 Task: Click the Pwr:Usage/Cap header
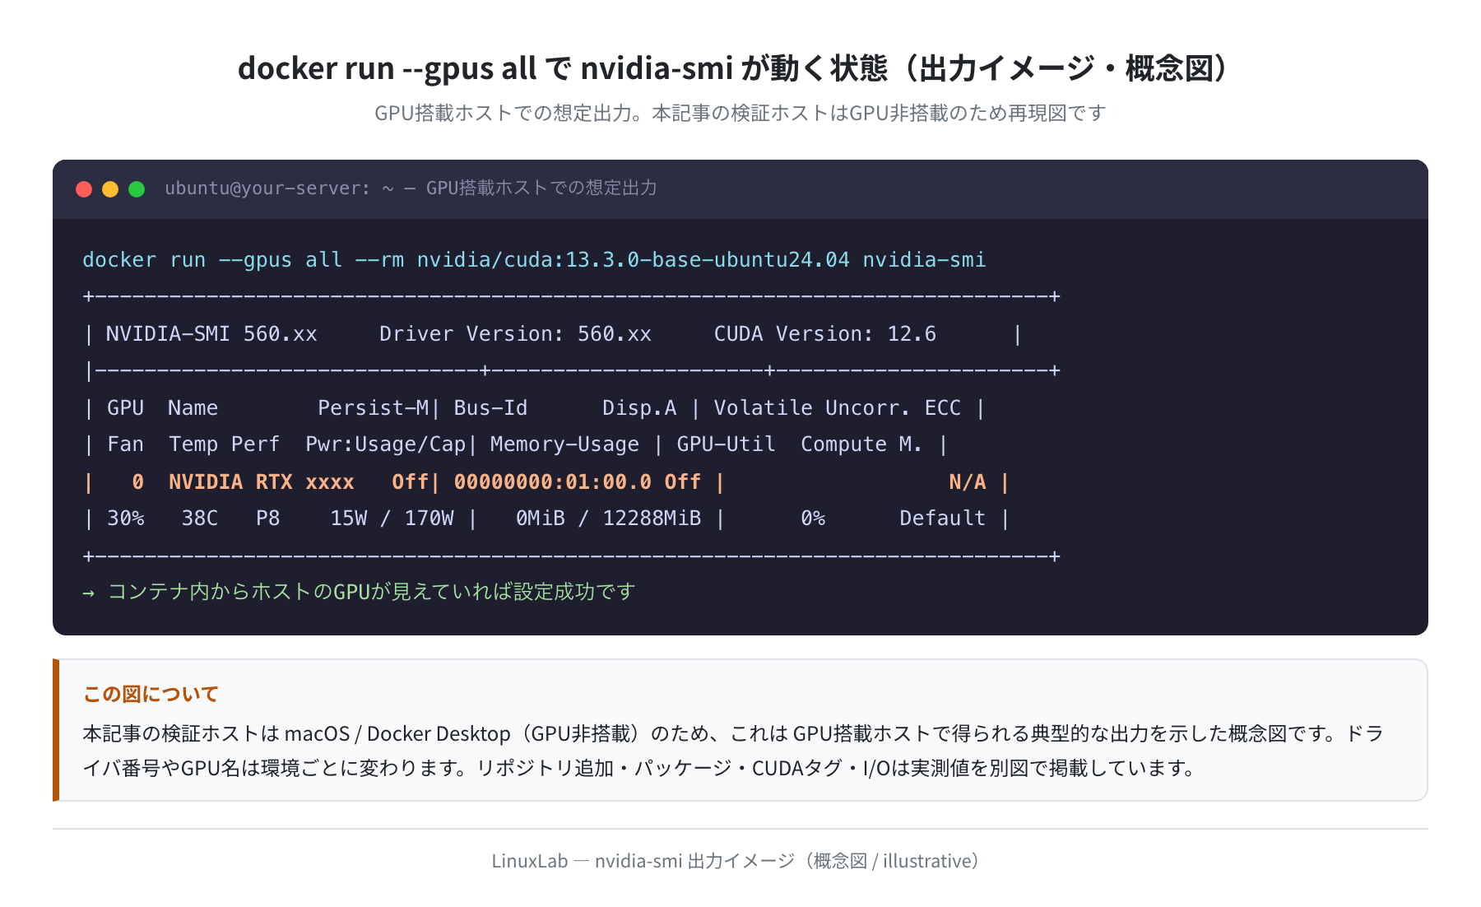[386, 444]
